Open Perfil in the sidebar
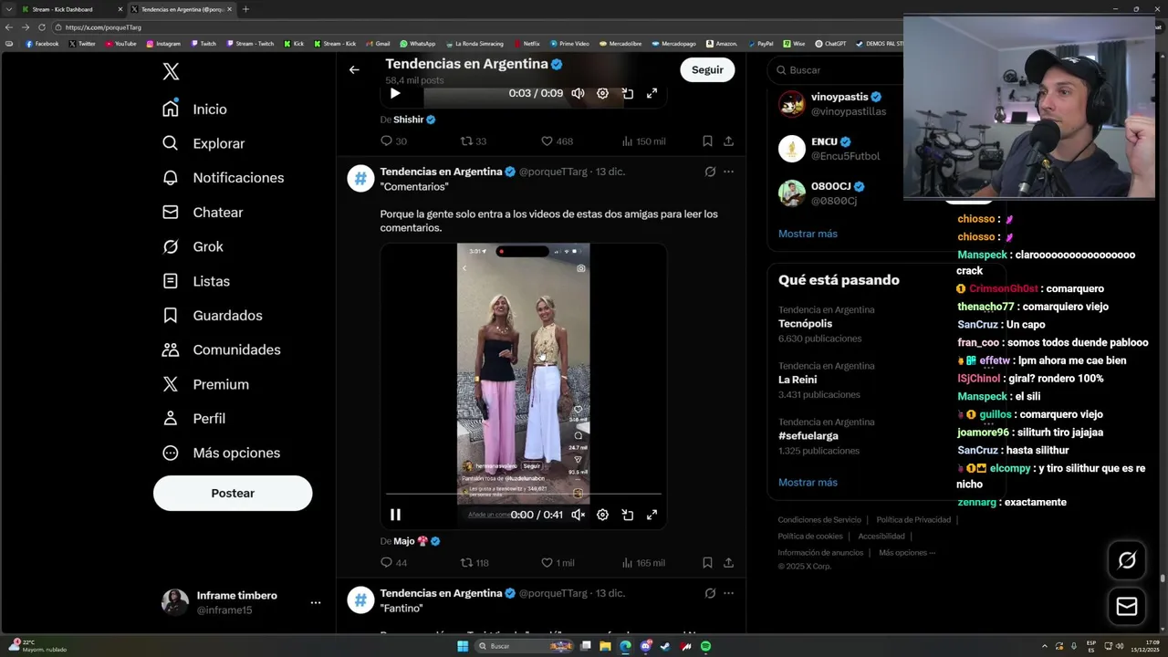The width and height of the screenshot is (1168, 657). pos(193,418)
